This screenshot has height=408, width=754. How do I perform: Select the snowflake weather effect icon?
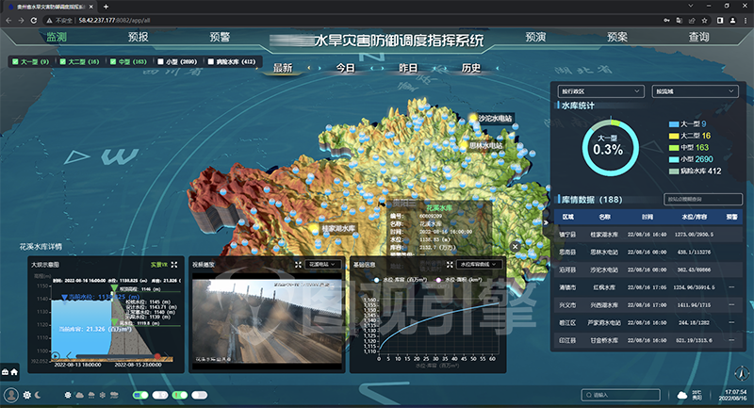(x=103, y=395)
